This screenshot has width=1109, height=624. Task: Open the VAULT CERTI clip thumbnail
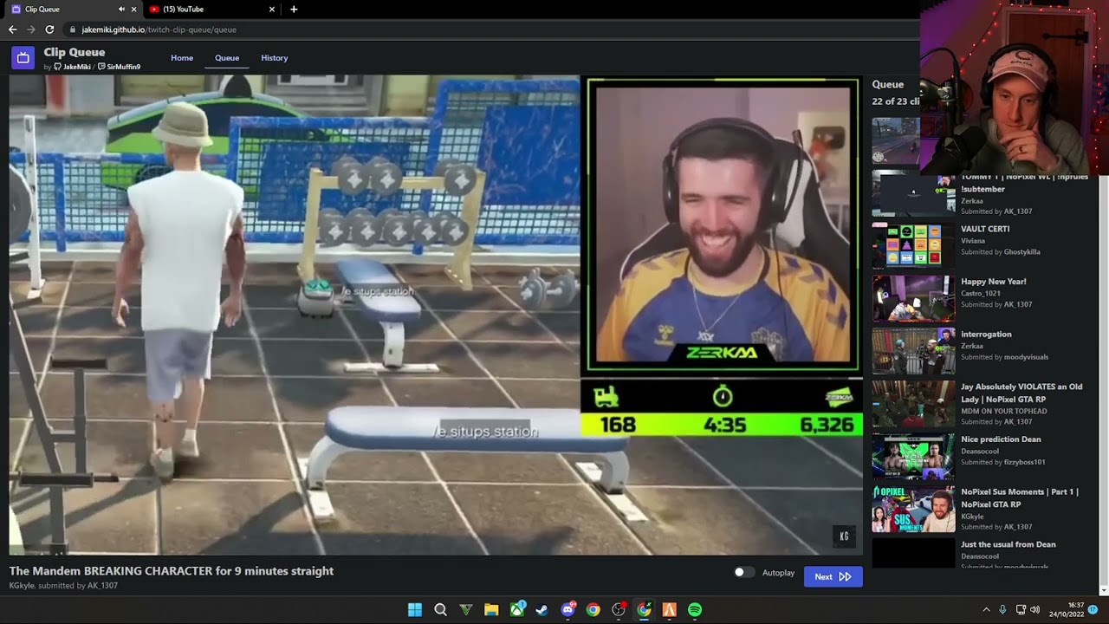tap(913, 245)
